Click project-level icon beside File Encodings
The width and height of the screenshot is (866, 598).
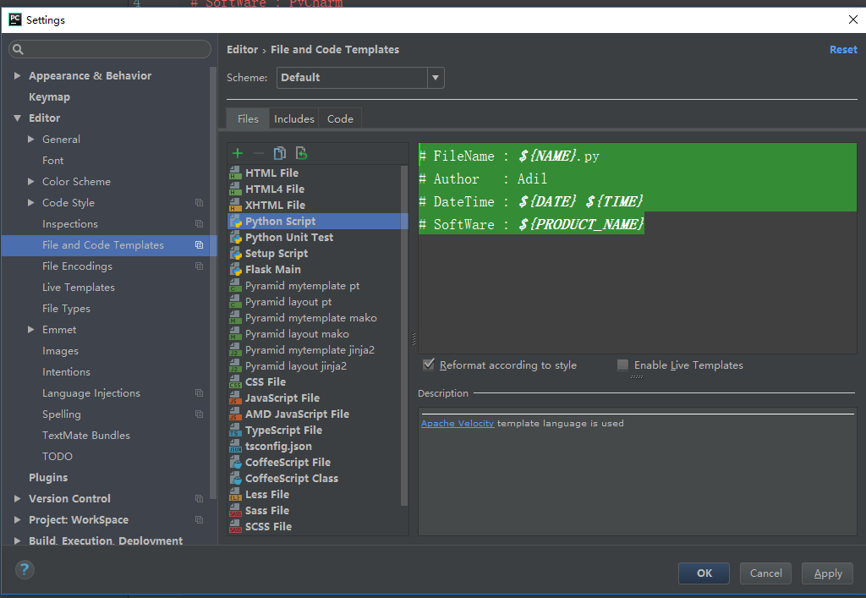199,266
